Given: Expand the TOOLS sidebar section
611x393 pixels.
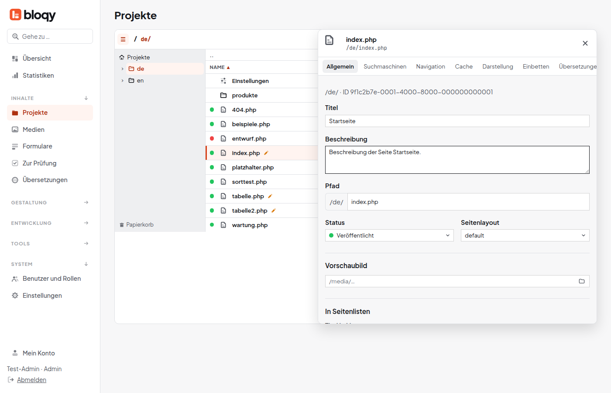Looking at the screenshot, I should pyautogui.click(x=86, y=244).
